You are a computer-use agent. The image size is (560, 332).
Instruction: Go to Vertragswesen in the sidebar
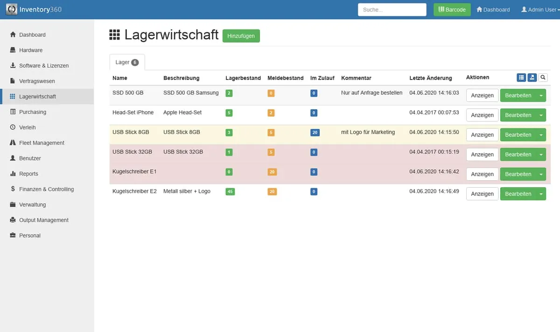[37, 81]
